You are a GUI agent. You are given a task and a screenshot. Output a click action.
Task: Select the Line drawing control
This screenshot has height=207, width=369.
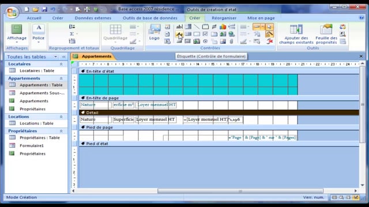(x=197, y=27)
